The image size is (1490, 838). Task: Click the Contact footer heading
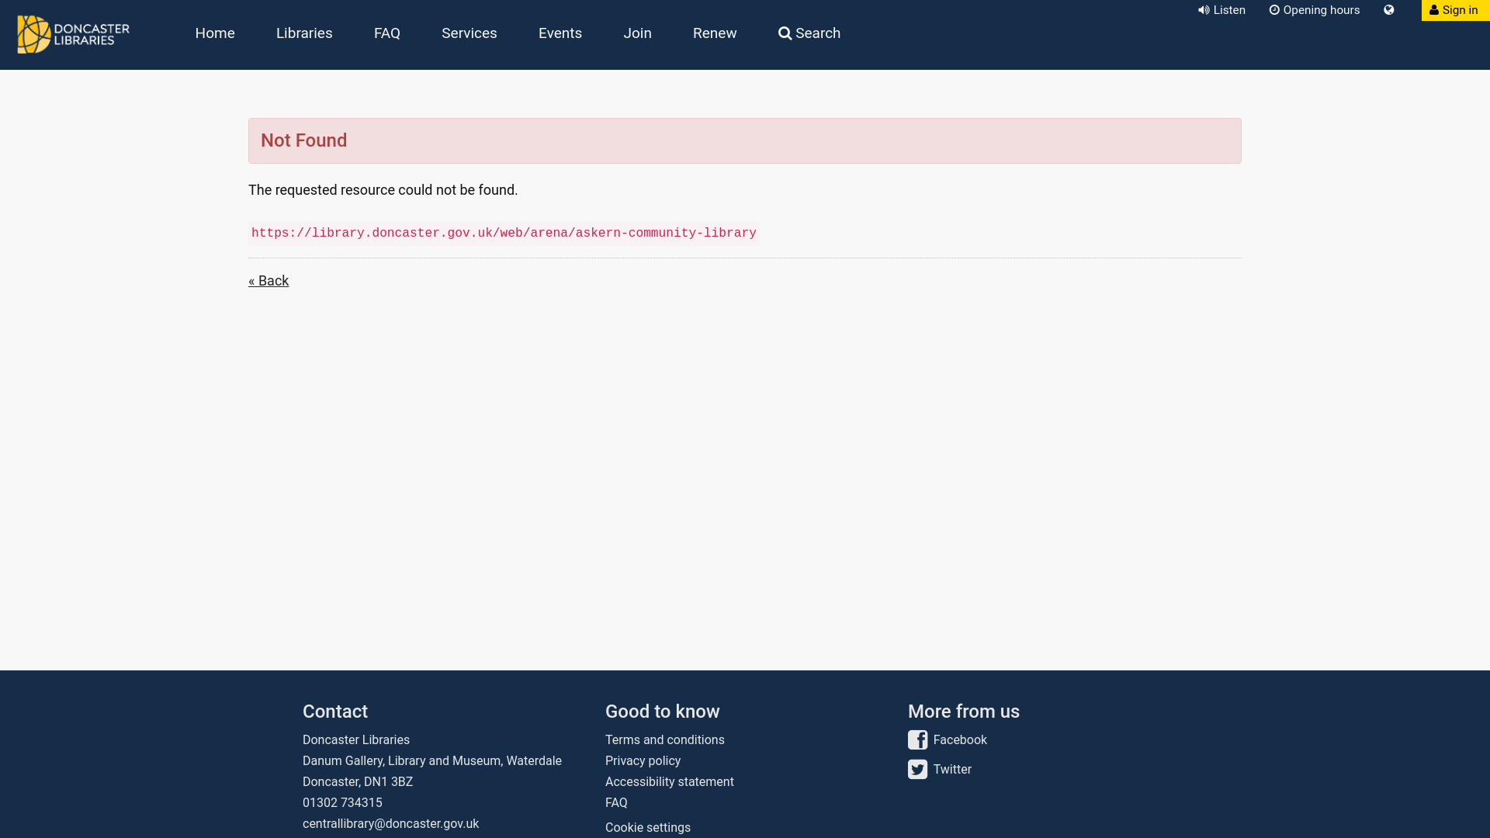[x=335, y=712]
